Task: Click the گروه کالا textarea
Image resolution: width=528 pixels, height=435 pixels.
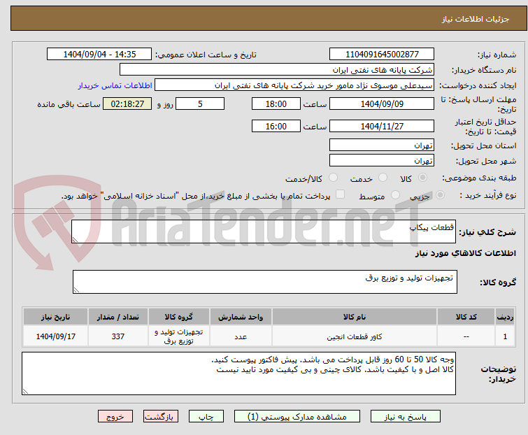Action: (x=264, y=282)
